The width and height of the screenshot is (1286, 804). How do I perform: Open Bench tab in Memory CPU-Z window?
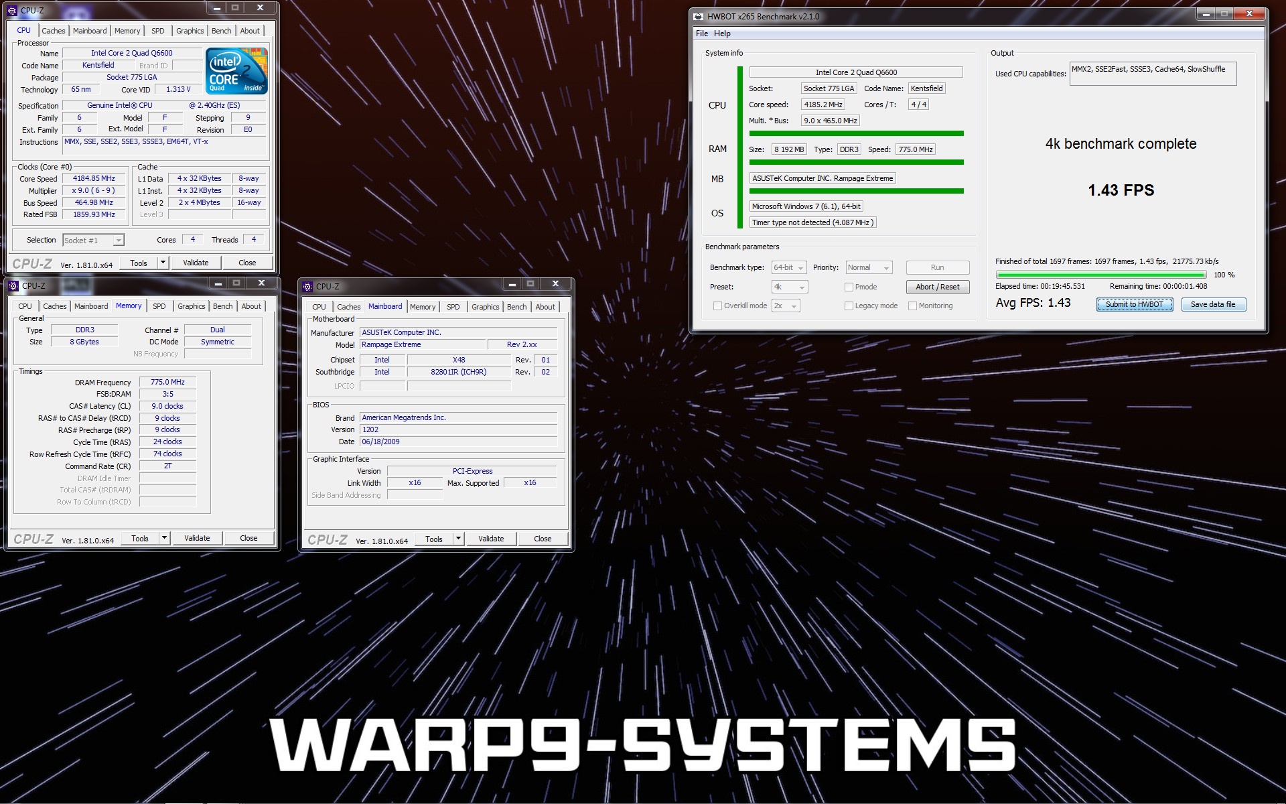(x=223, y=306)
